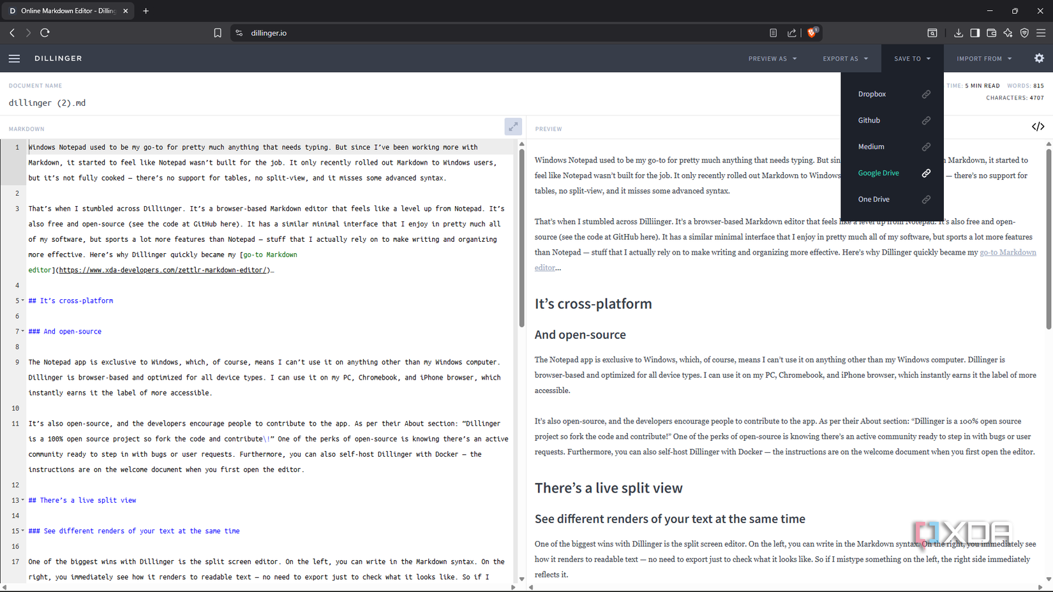The height and width of the screenshot is (592, 1053).
Task: Open the Dillinger hamburger menu
Action: coord(14,58)
